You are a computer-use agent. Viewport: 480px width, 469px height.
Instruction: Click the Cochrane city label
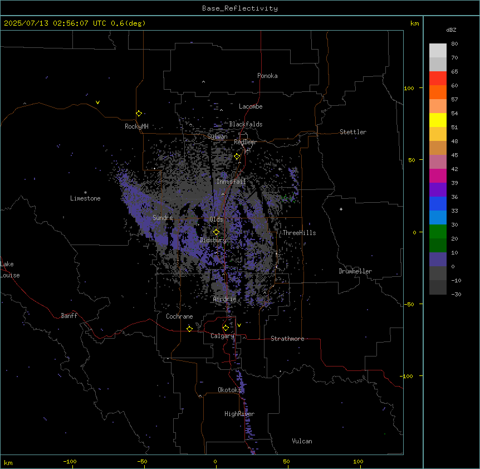coord(179,316)
